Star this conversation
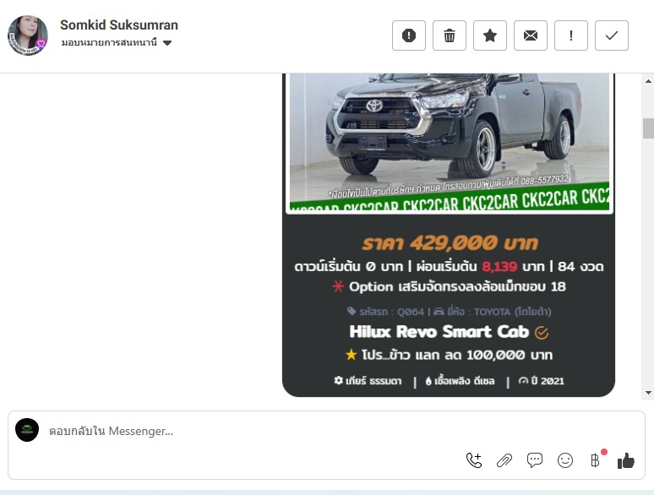This screenshot has width=654, height=495. pos(490,35)
